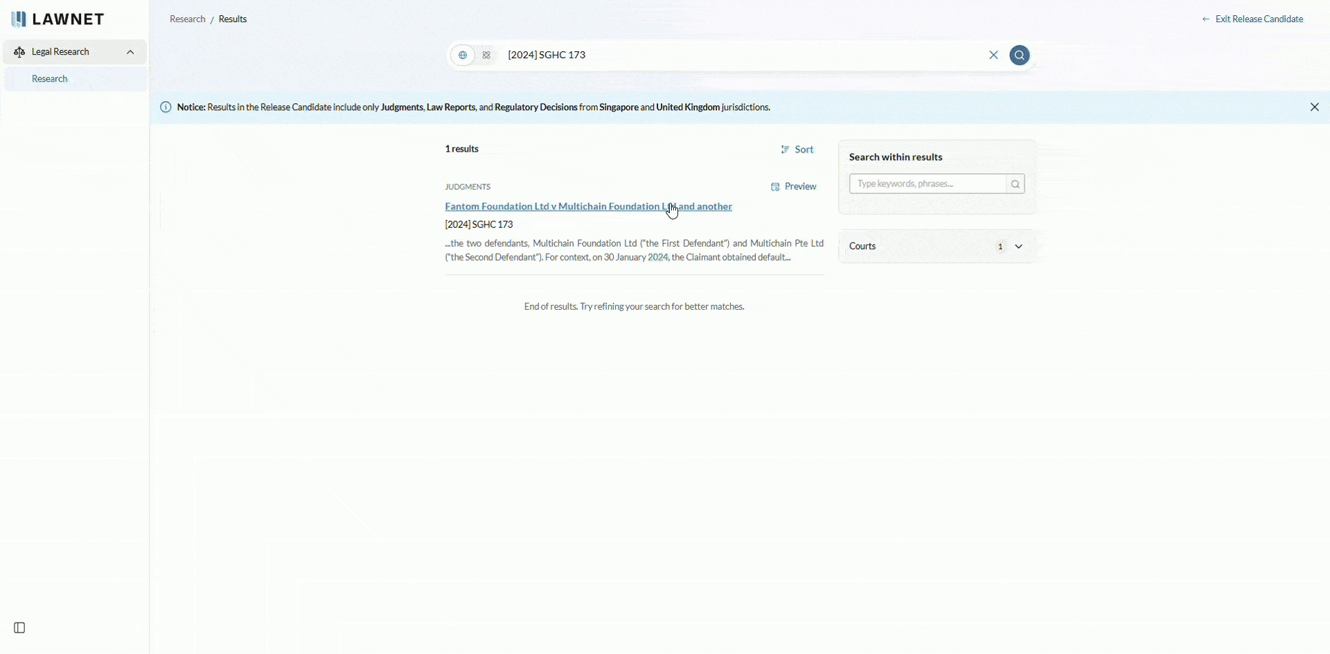This screenshot has height=654, width=1330.
Task: Click the '1 results' count text
Action: pyautogui.click(x=462, y=150)
